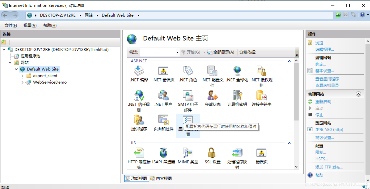The width and height of the screenshot is (370, 189).
Task: Collapse the 网站 tree node
Action: [10, 63]
